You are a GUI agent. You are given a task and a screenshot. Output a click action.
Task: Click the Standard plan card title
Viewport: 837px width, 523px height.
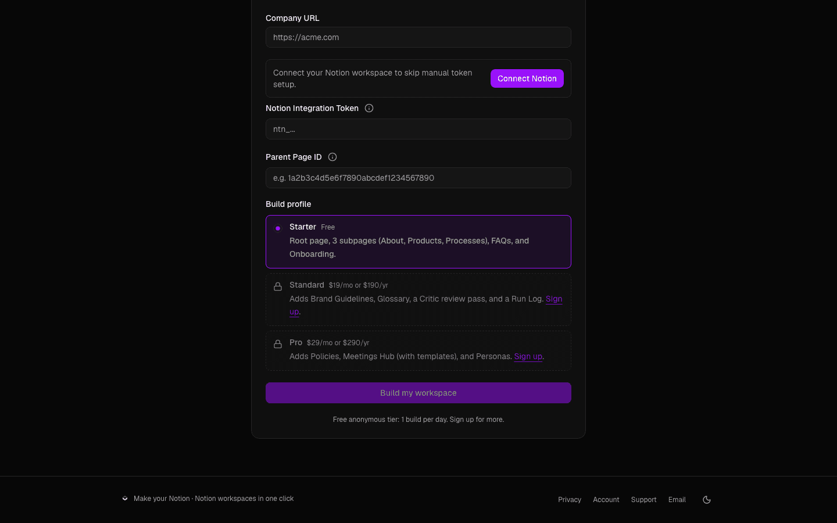coord(307,285)
